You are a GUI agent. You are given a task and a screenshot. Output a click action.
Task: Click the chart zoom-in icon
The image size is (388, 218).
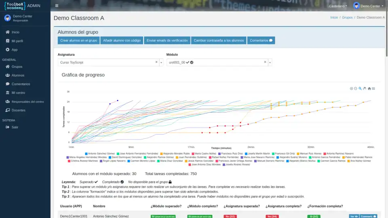(x=351, y=88)
